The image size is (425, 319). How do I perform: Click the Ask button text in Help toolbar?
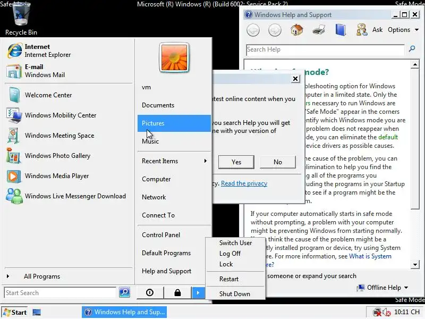tap(377, 30)
